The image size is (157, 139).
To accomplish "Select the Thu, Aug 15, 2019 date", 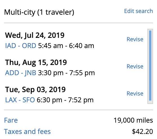I will pyautogui.click(x=36, y=63).
